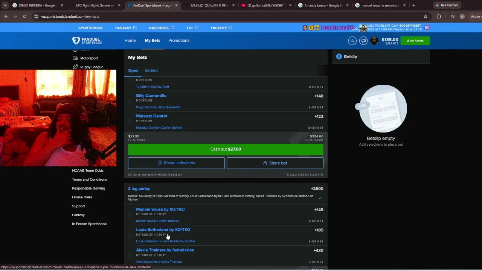
Task: Open the Fantasy sidebar link
Action: point(78,215)
